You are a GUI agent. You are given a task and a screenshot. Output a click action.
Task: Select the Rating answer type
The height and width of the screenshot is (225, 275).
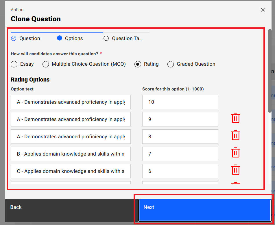[138, 64]
